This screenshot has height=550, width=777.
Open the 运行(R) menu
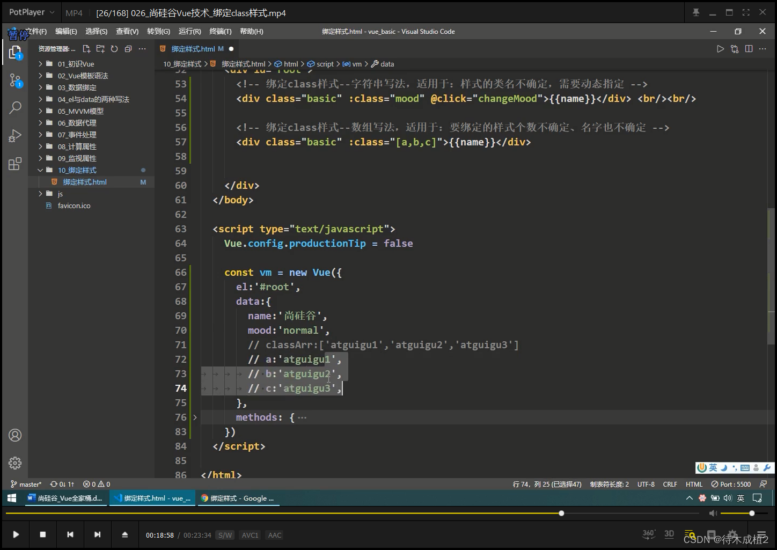(x=189, y=32)
